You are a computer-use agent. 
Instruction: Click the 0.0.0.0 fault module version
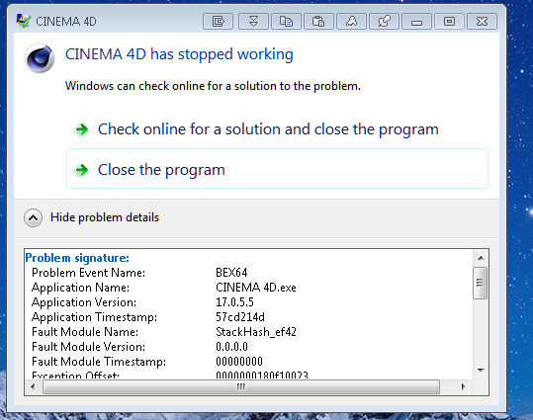click(x=231, y=347)
